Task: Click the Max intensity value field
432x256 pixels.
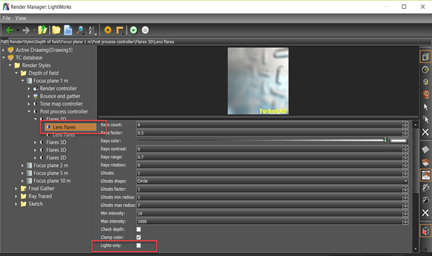Action: click(270, 221)
